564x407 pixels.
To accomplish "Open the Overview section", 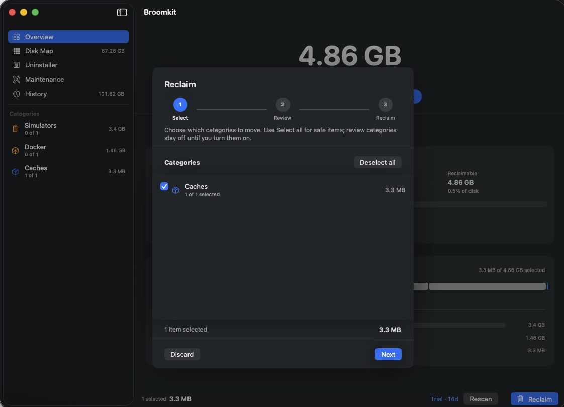I will [68, 37].
